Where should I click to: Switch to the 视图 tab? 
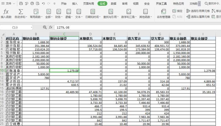(x=136, y=4)
